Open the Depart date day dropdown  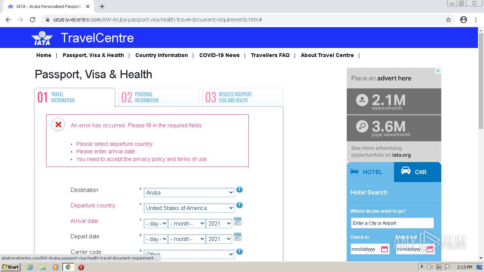(x=155, y=239)
